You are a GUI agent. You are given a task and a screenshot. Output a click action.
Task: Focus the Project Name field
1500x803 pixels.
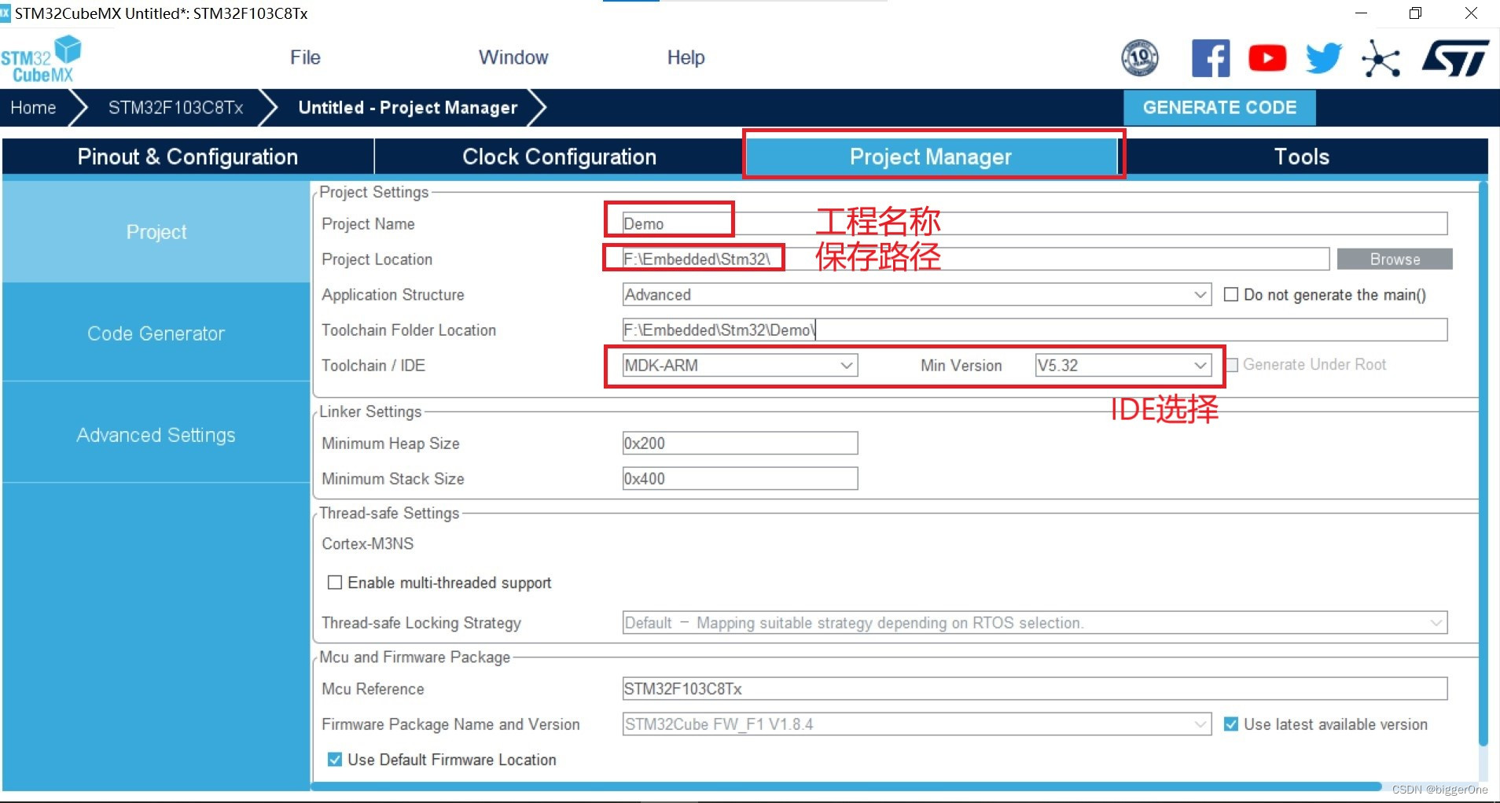click(x=1035, y=223)
